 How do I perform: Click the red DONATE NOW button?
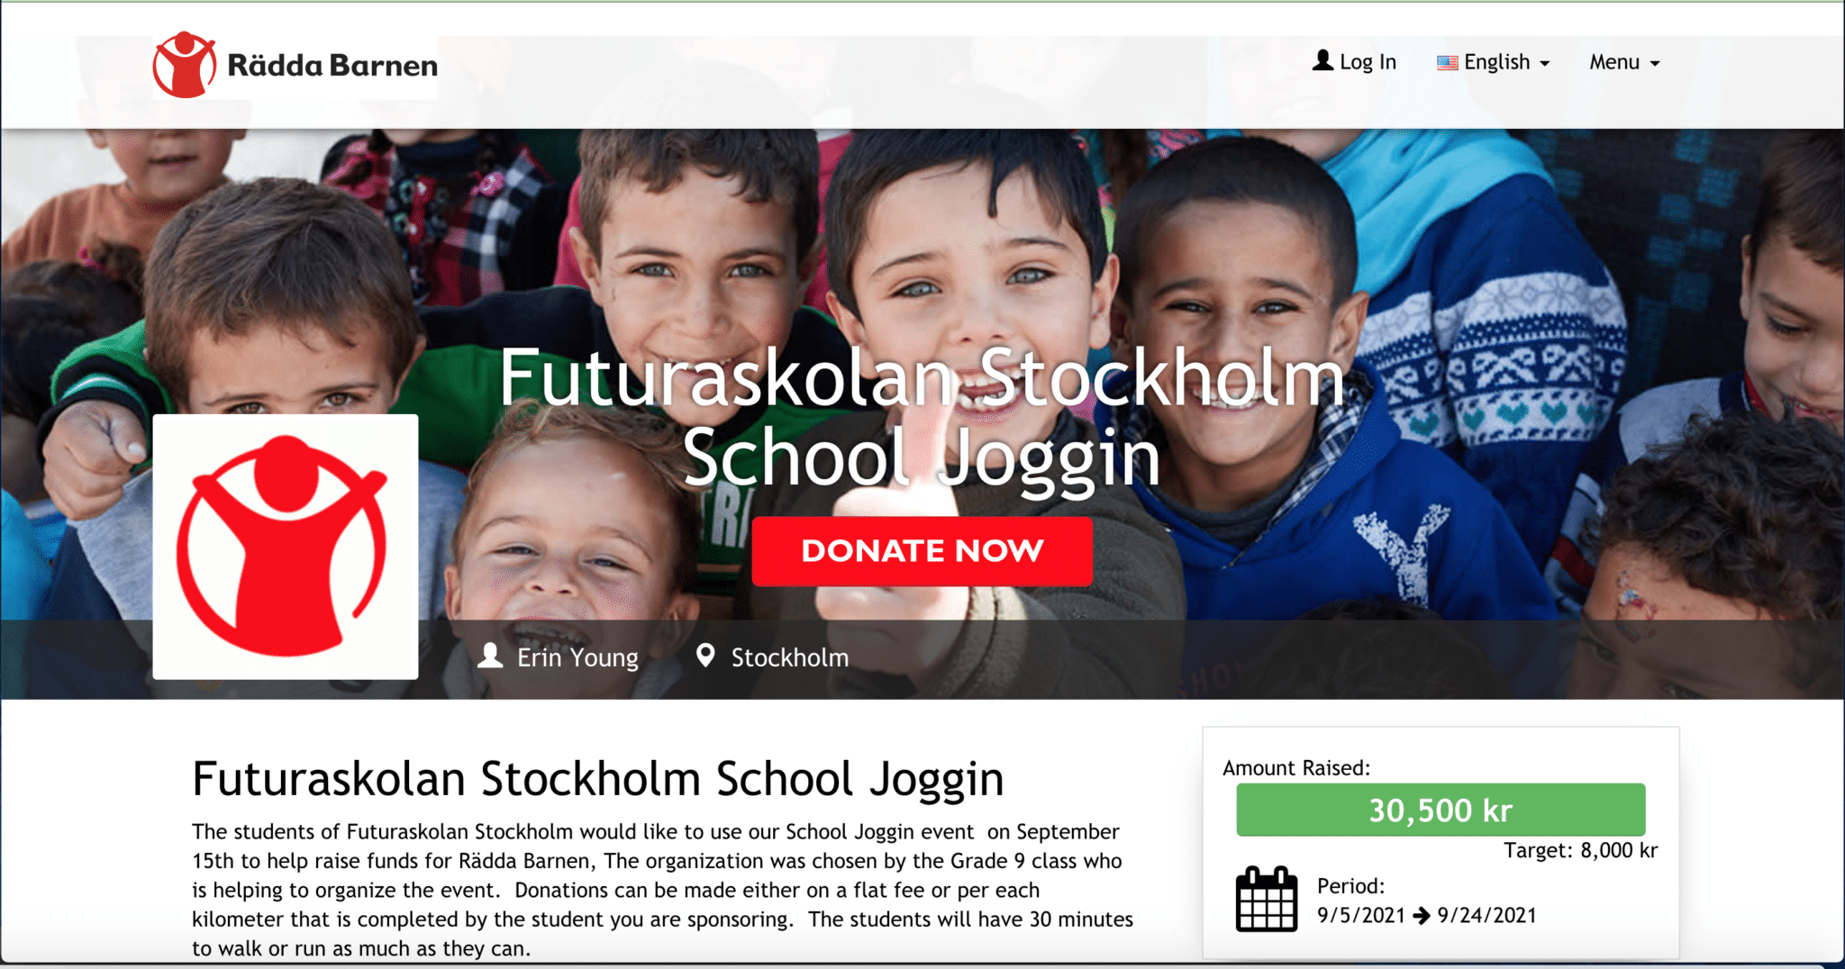point(922,551)
